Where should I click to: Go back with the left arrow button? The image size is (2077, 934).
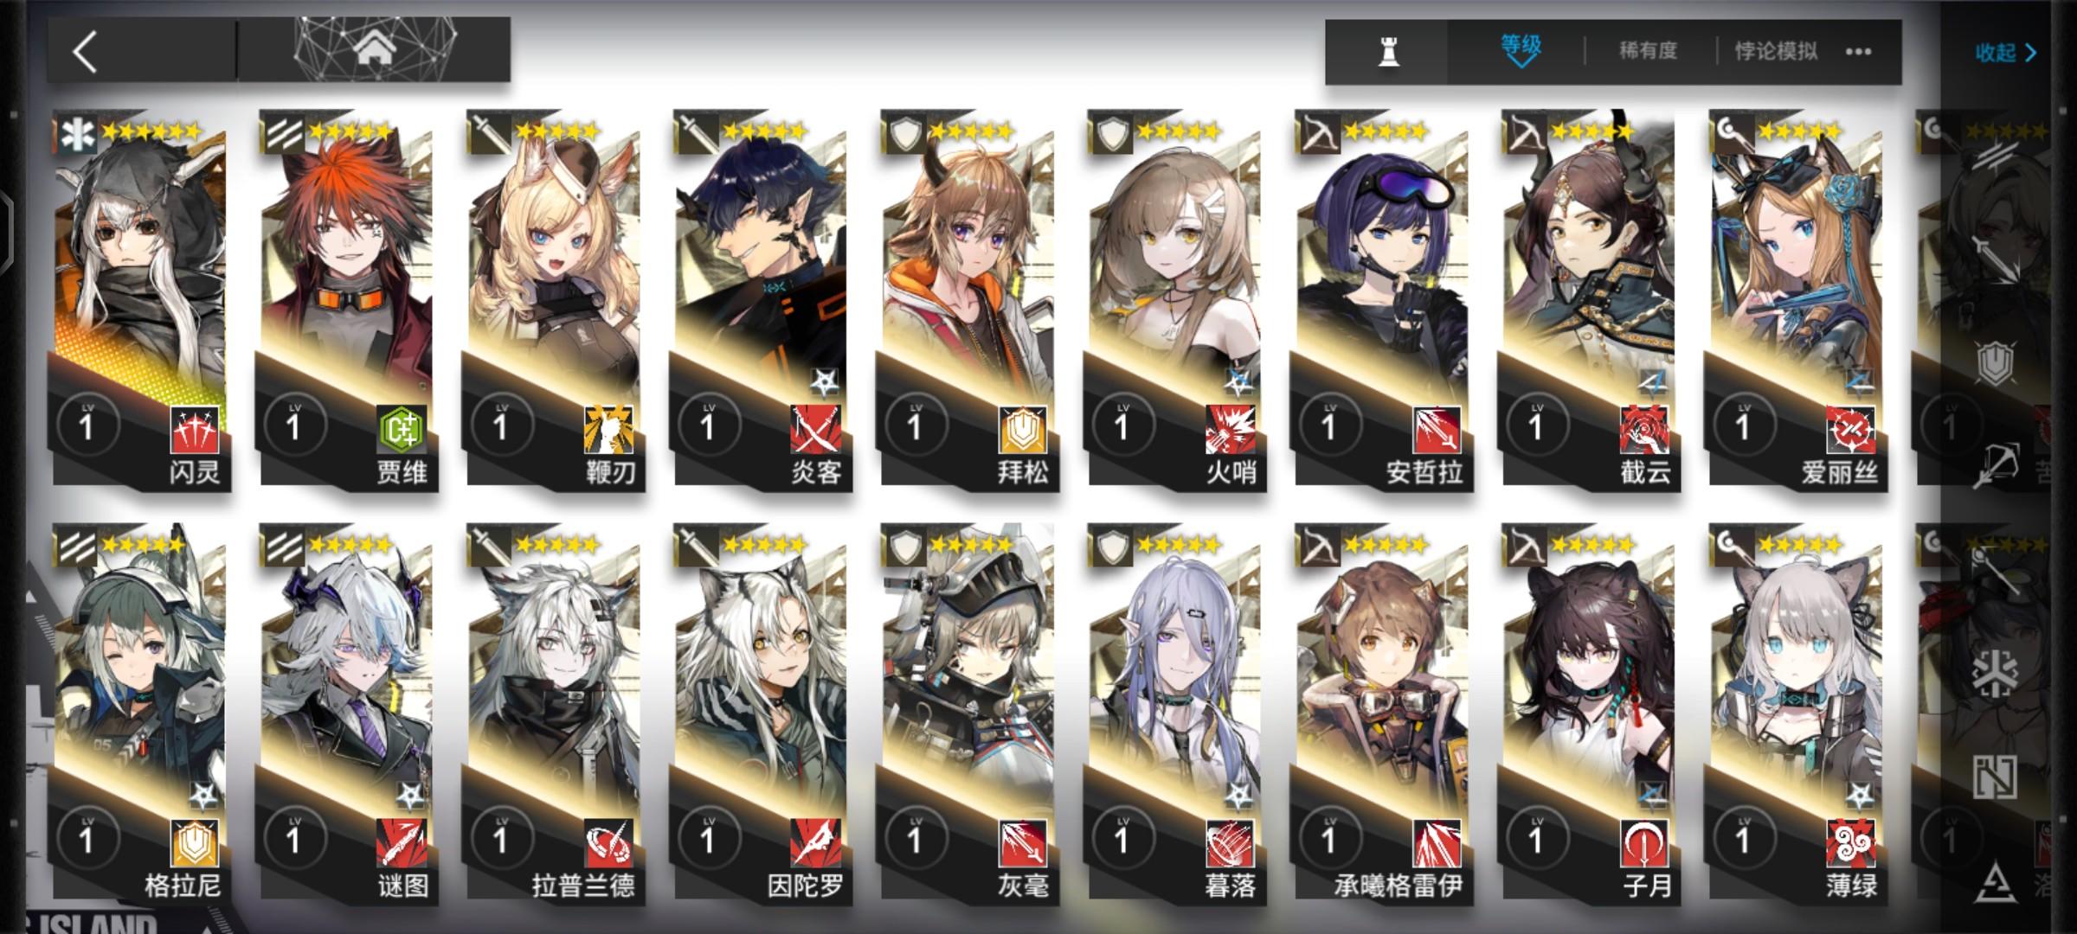tap(84, 52)
